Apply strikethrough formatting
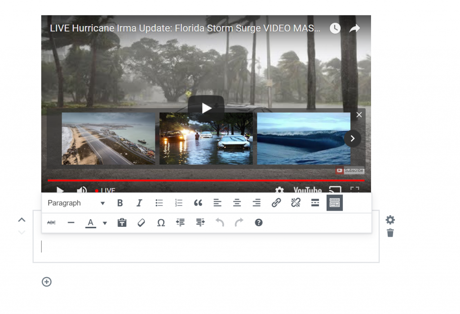This screenshot has height=314, width=460. pyautogui.click(x=51, y=223)
